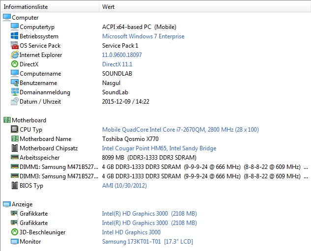Select the Arbeitsspeicher label
The height and width of the screenshot is (251, 311).
pos(39,158)
